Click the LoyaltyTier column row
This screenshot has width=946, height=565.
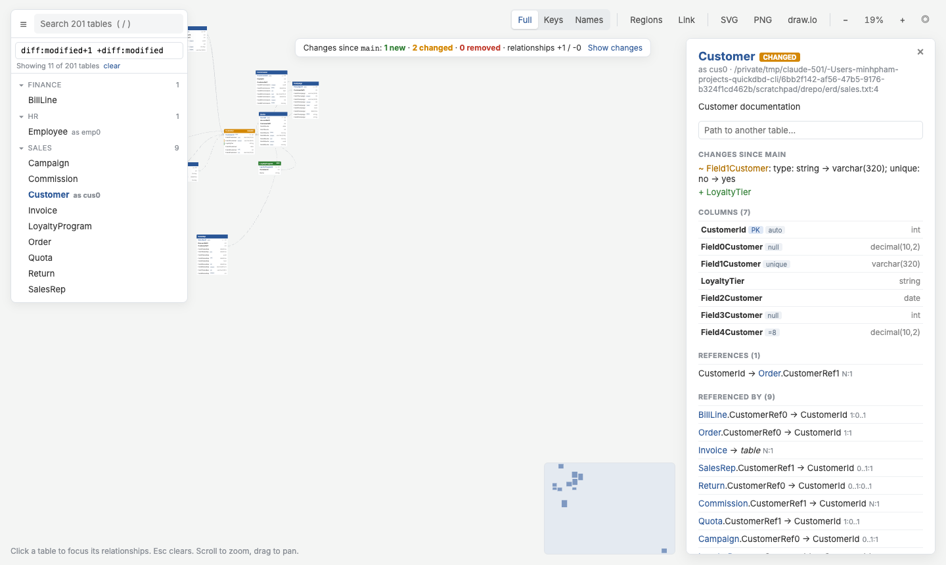[x=810, y=281]
